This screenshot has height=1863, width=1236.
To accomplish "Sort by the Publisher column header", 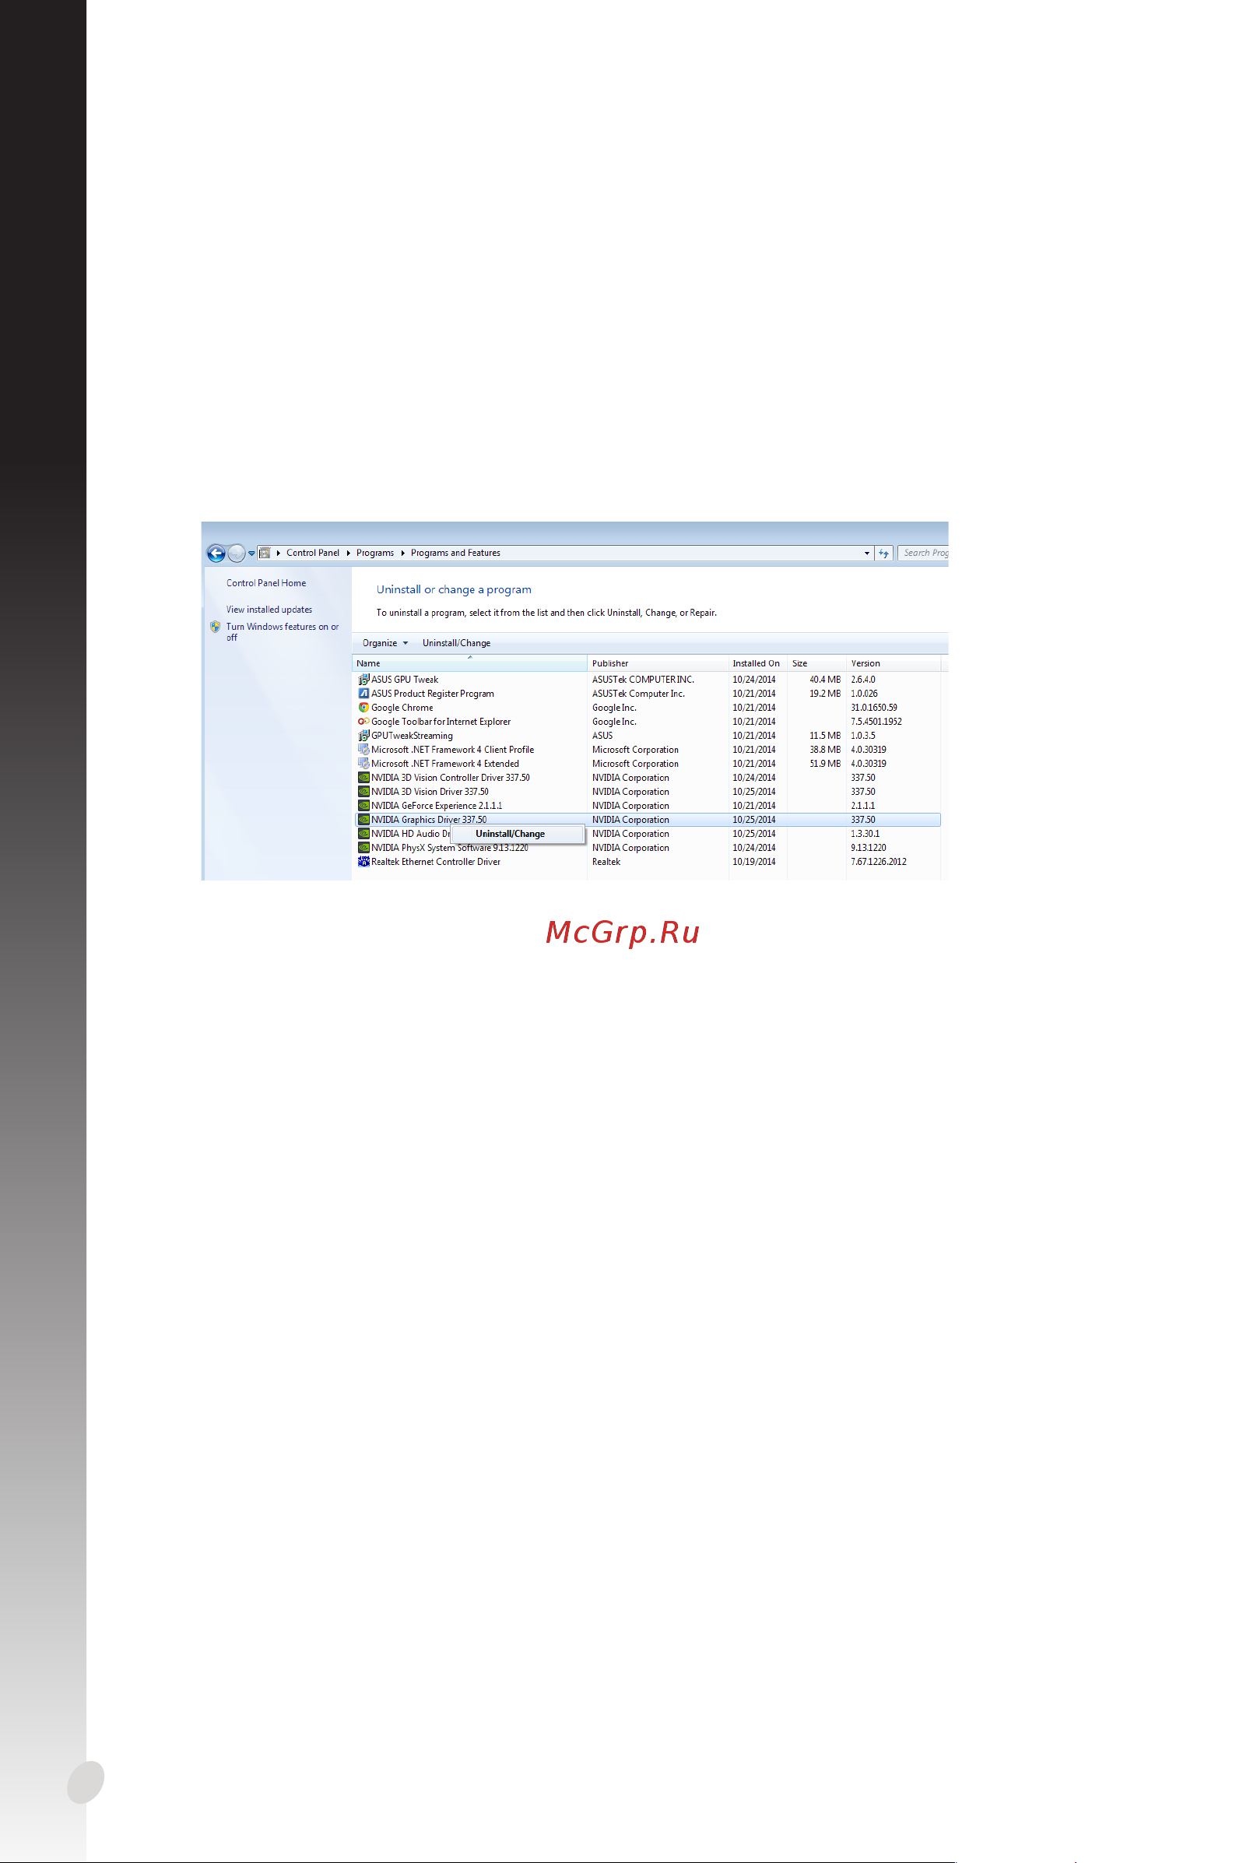I will tap(658, 663).
